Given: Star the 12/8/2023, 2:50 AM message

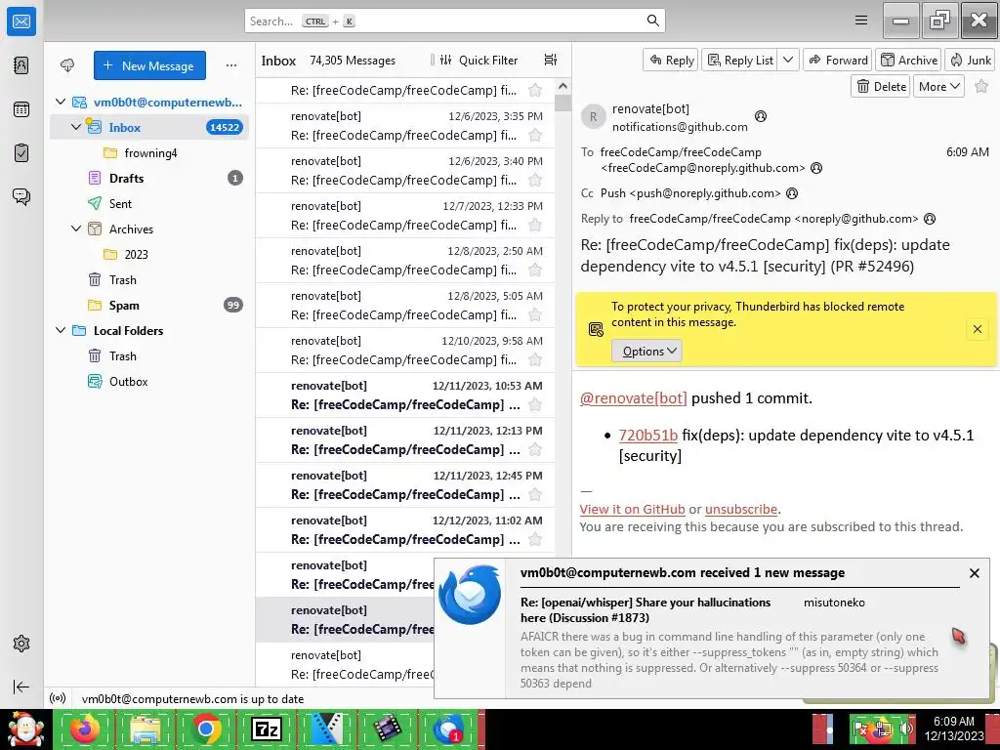Looking at the screenshot, I should tap(535, 270).
